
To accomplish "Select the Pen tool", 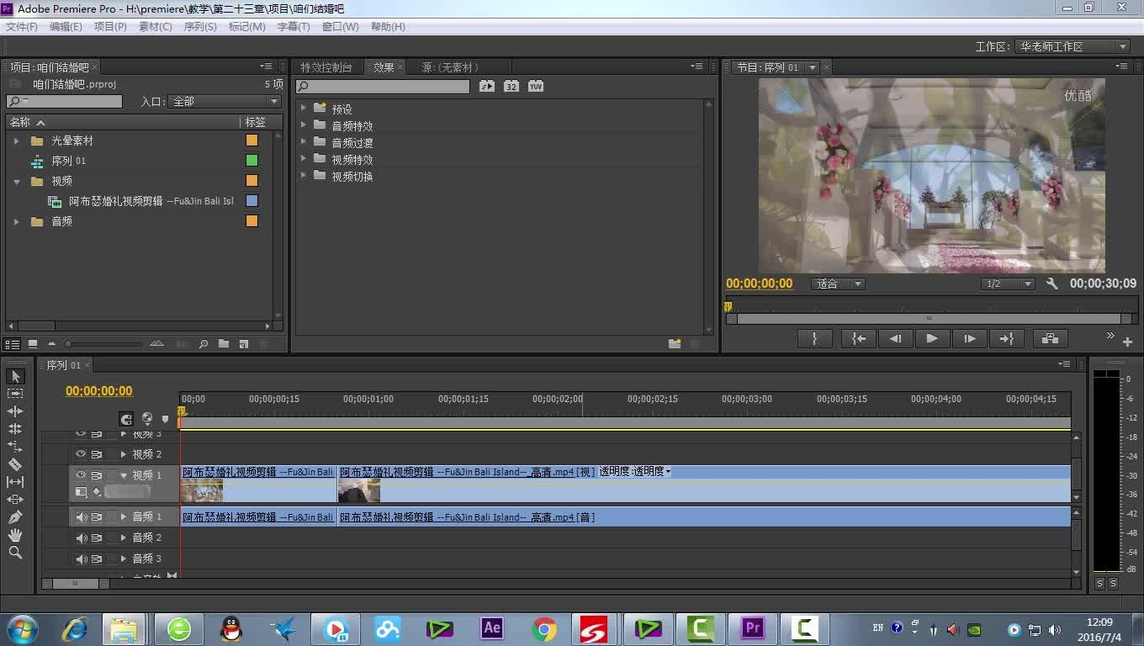I will (15, 517).
